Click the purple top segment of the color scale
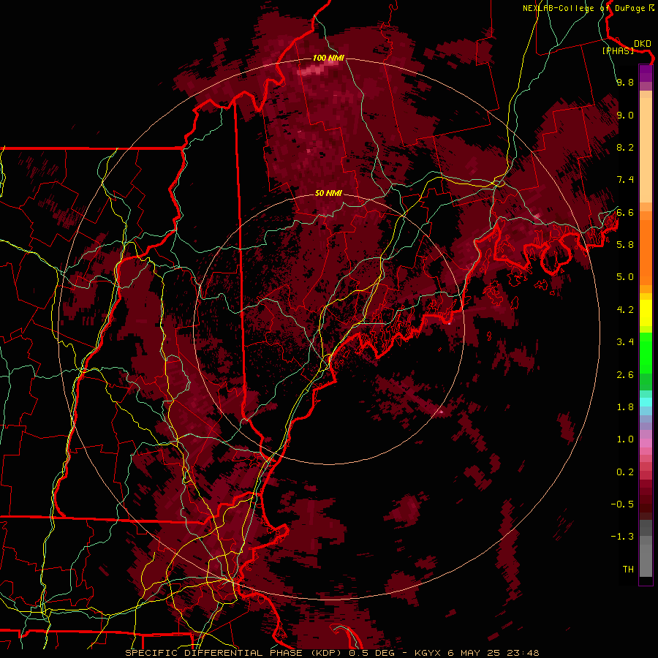The height and width of the screenshot is (658, 658). (x=646, y=73)
